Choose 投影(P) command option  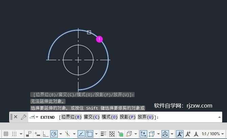(128, 117)
